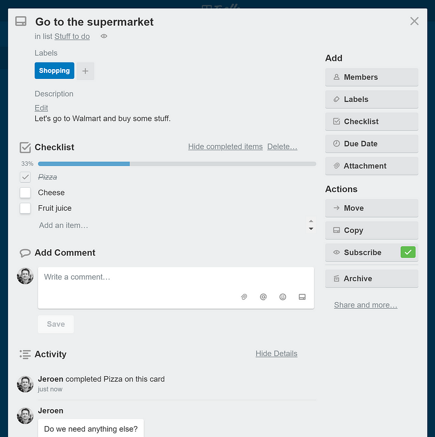Select the blue Shopping label
The height and width of the screenshot is (437, 435).
point(54,71)
